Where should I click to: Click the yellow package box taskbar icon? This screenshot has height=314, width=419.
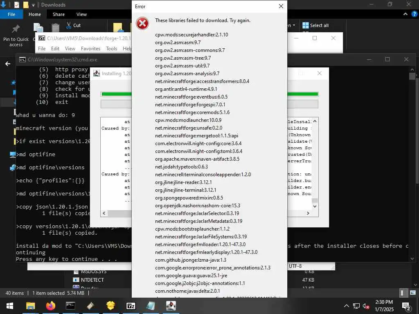click(x=110, y=306)
